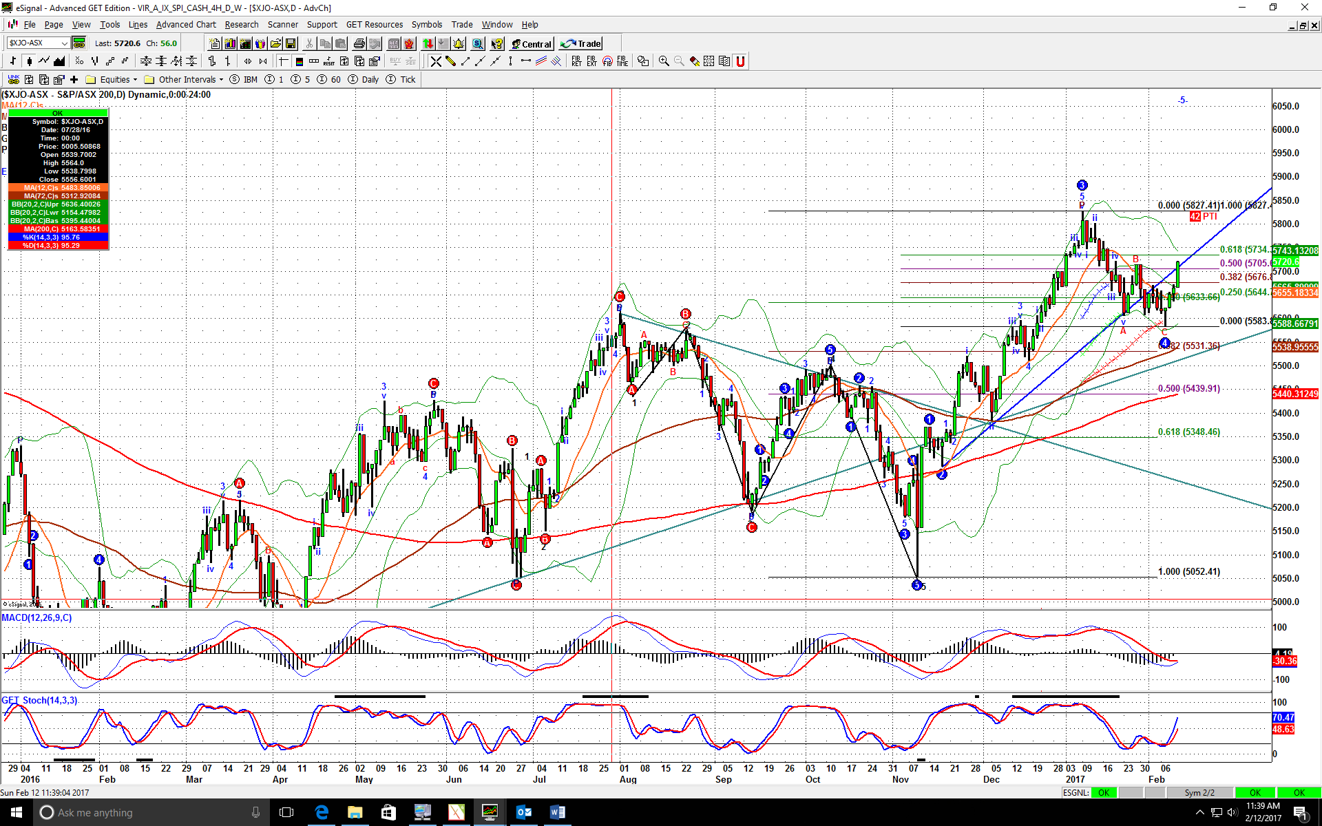Click the print icon in toolbar
The height and width of the screenshot is (826, 1322).
(x=359, y=43)
